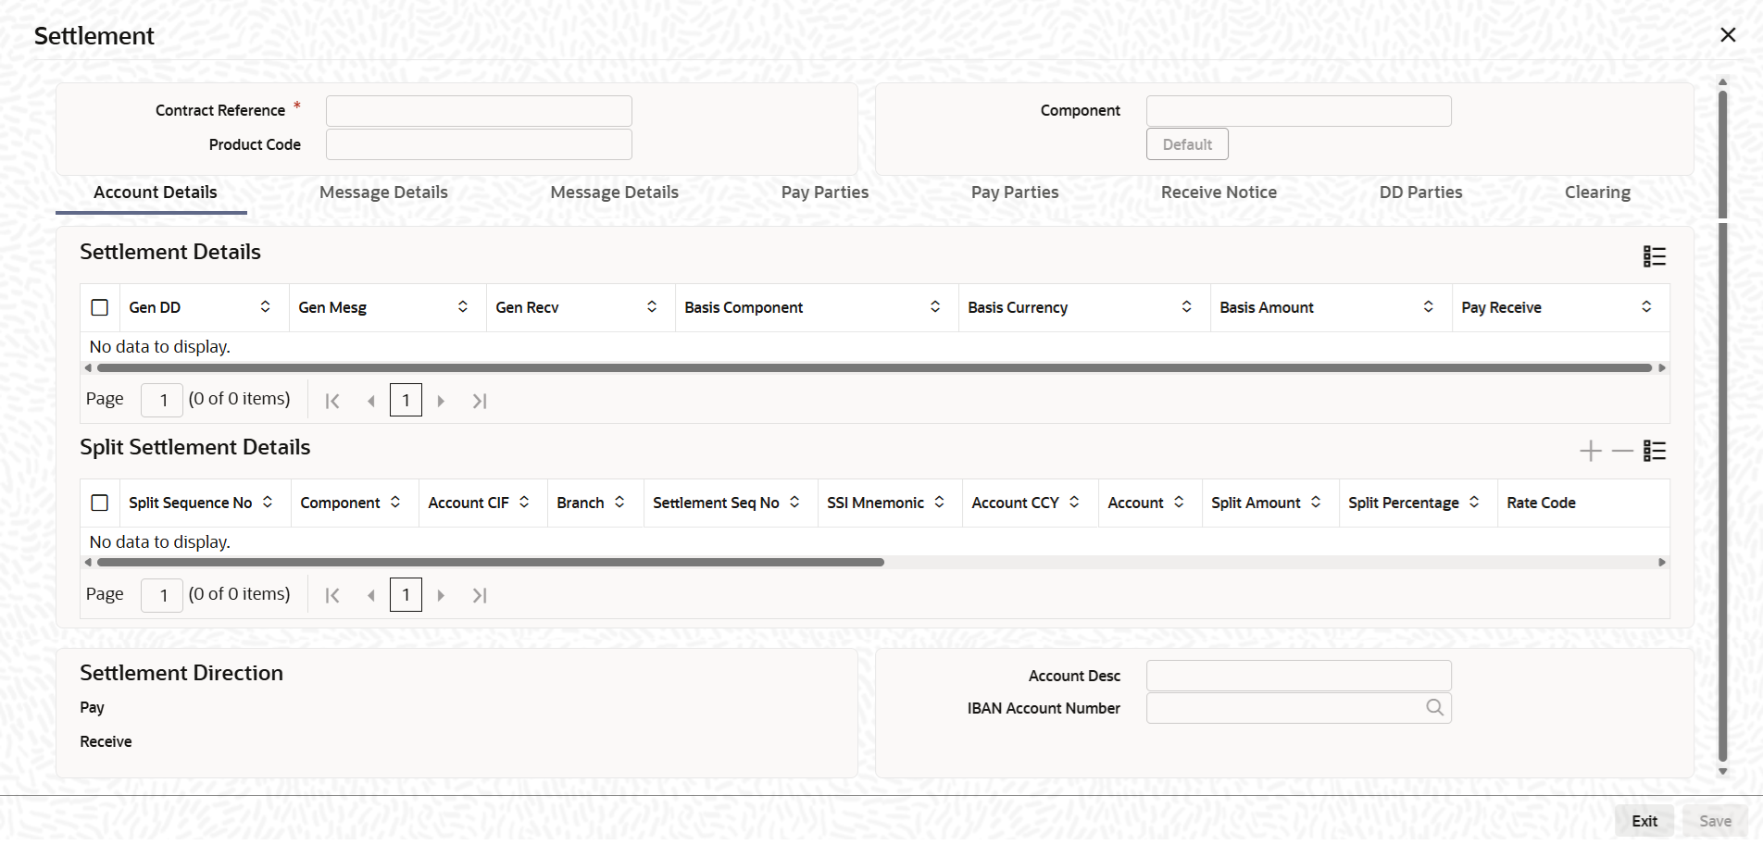The height and width of the screenshot is (845, 1763).
Task: Open the Settlement Details single-record view icon
Action: (x=1655, y=256)
